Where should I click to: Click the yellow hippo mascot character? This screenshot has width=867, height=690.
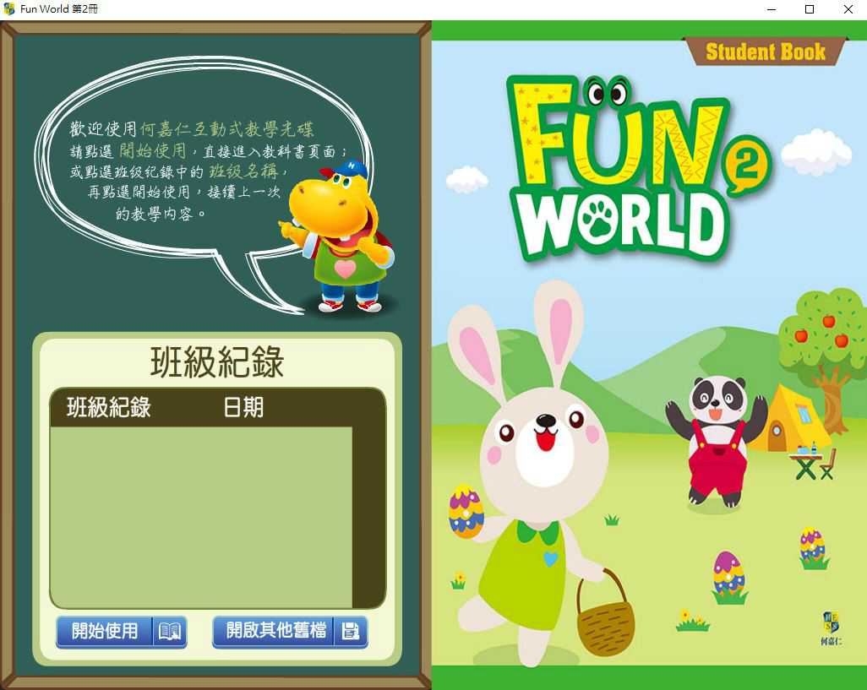[337, 236]
